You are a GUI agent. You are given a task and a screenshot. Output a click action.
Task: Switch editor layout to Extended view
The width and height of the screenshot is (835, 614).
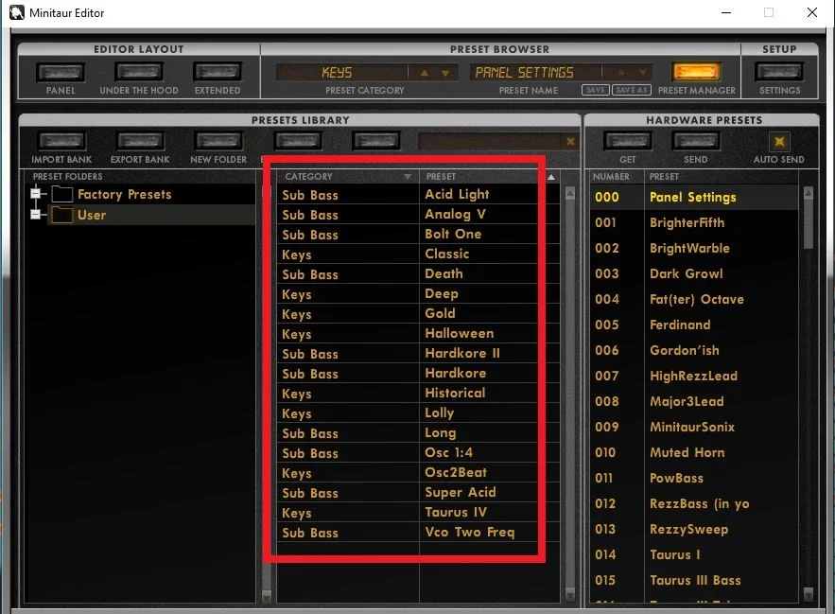(x=217, y=72)
